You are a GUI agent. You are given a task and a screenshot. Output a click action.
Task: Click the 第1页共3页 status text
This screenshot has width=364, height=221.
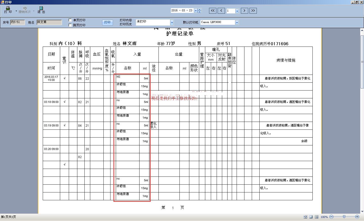click(8, 217)
